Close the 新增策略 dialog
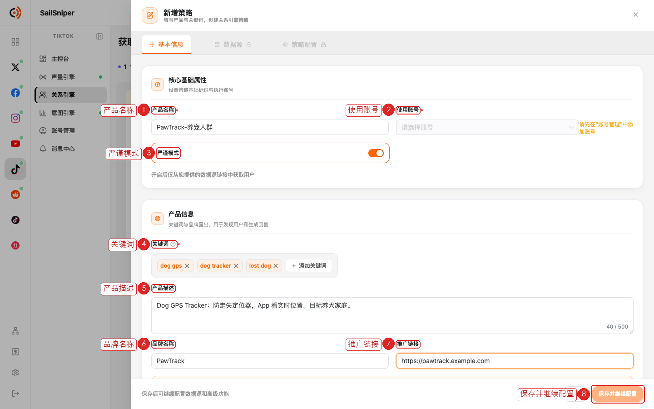 coord(636,15)
